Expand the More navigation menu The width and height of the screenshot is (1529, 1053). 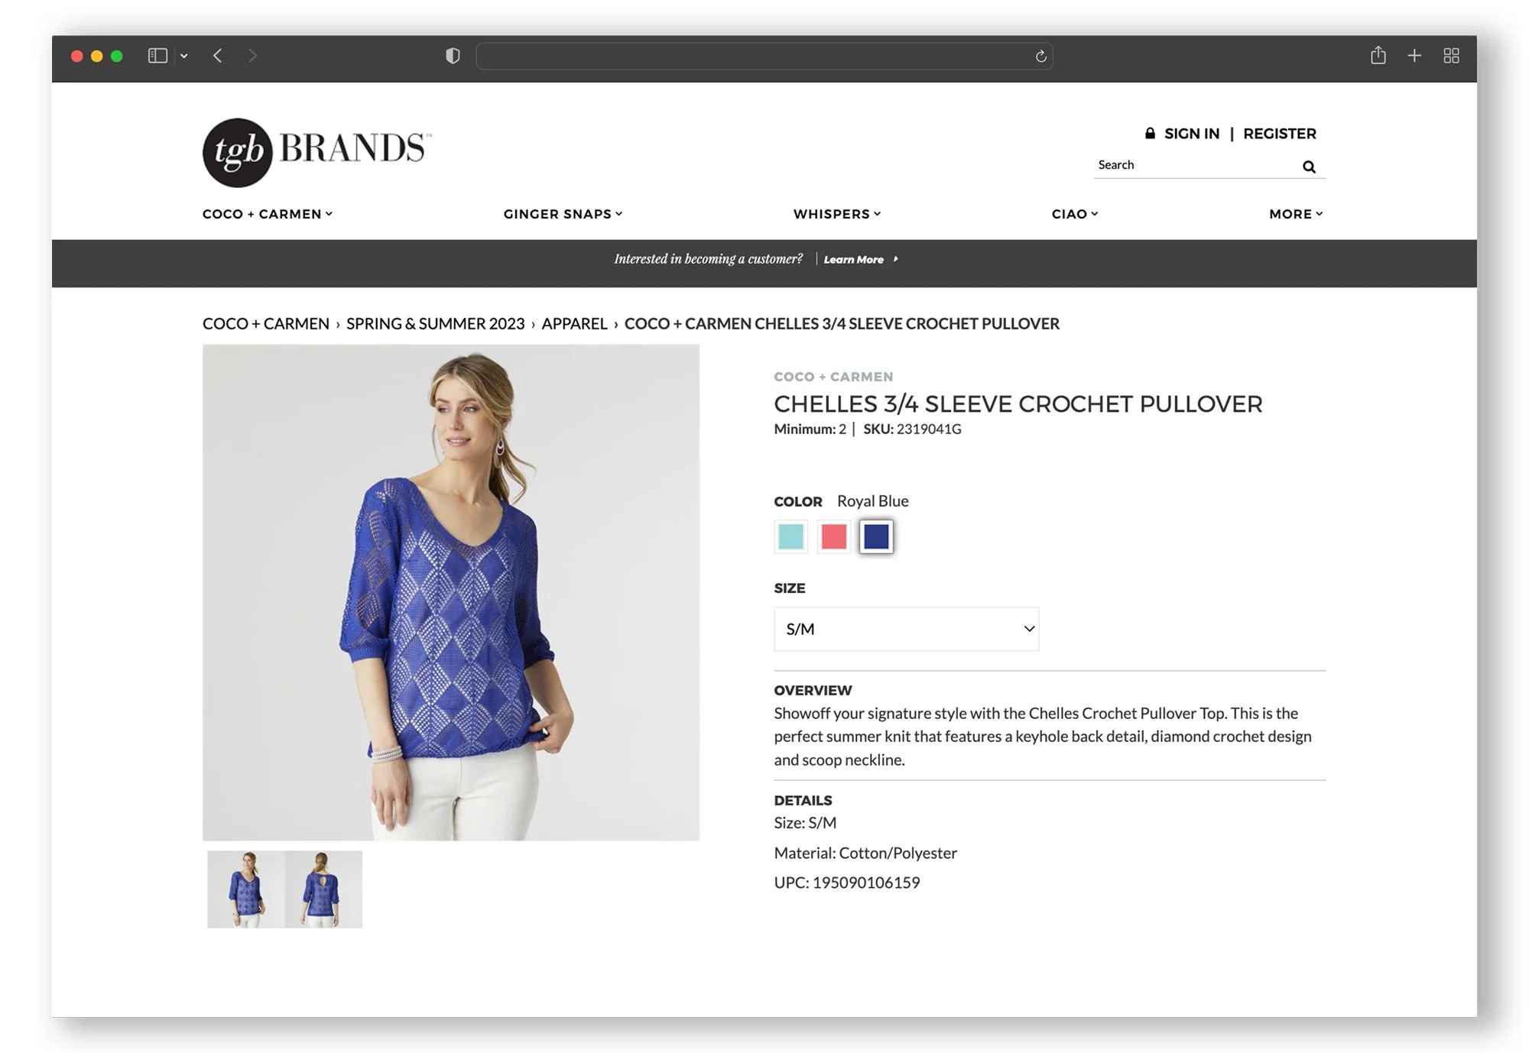click(x=1296, y=214)
